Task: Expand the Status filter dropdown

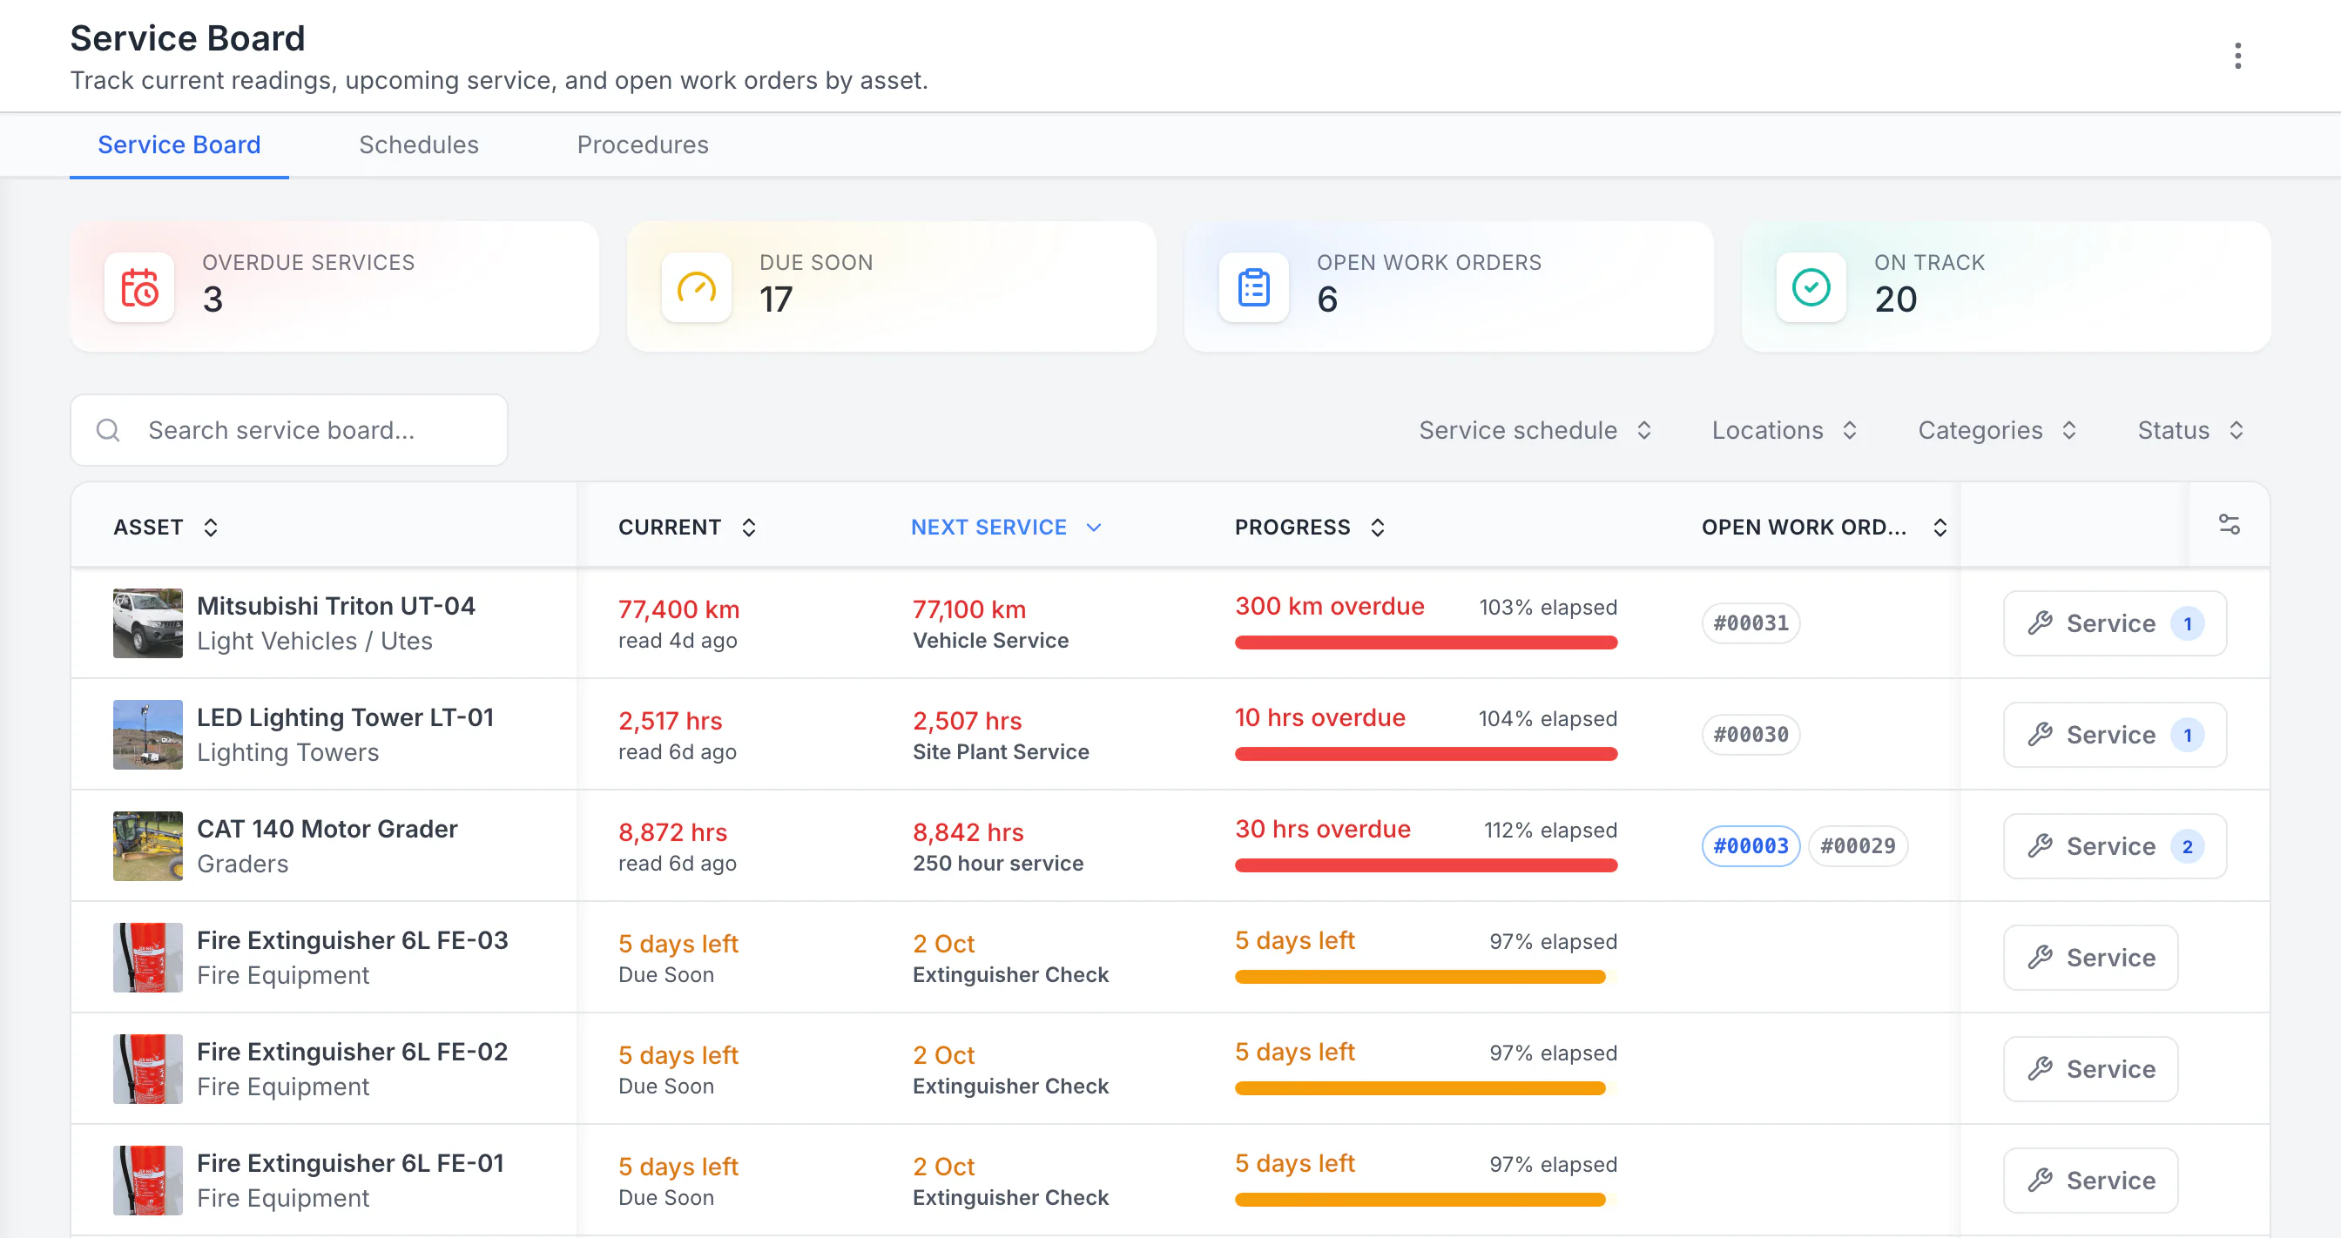Action: [2191, 429]
